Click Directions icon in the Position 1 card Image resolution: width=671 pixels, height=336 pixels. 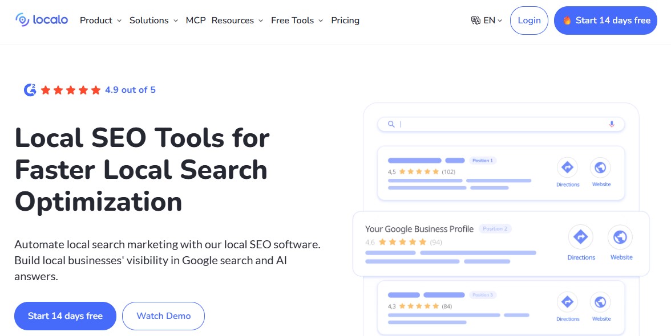[567, 167]
